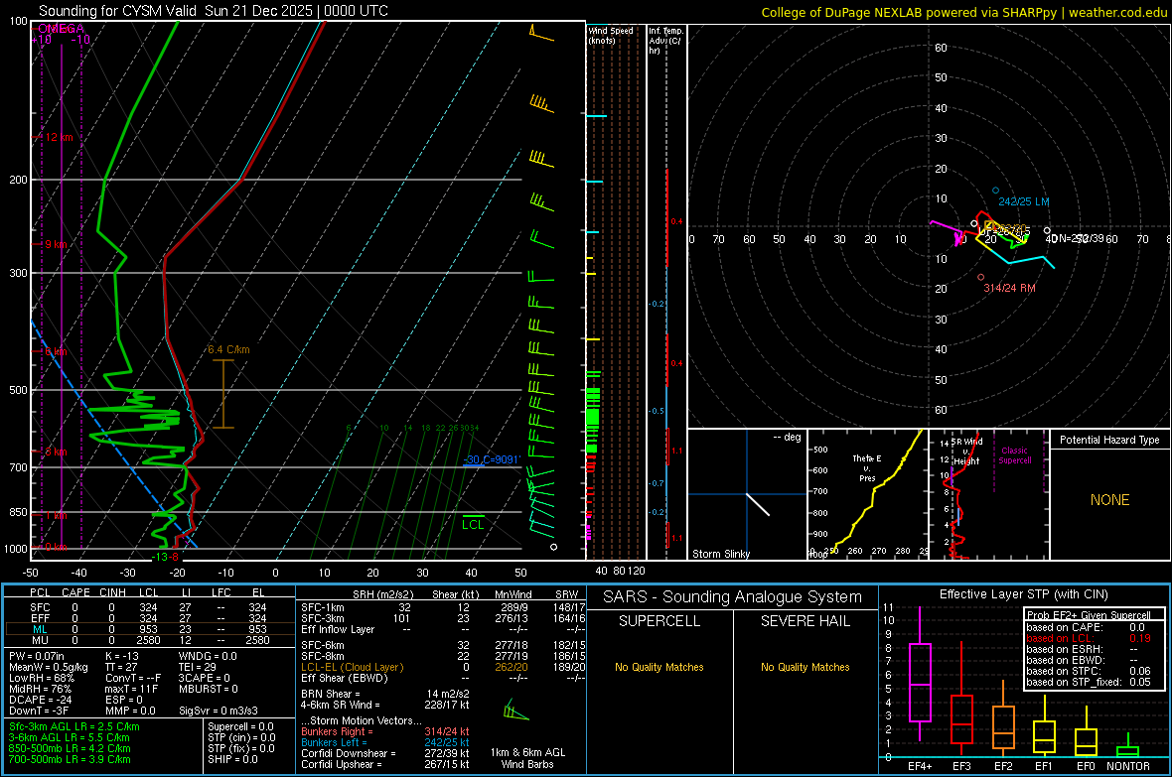Click the 'K = -13' index value
1172x777 pixels.
click(122, 656)
